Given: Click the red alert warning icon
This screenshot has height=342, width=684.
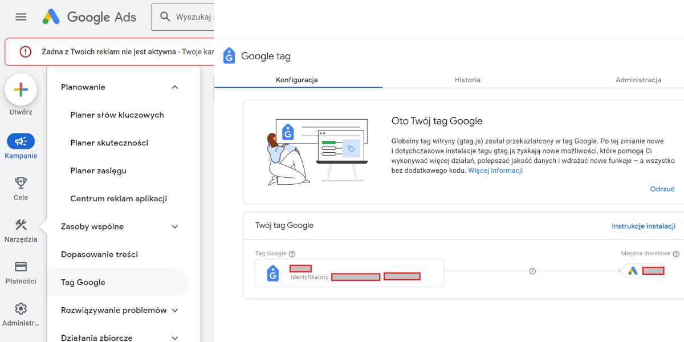Looking at the screenshot, I should (x=26, y=51).
